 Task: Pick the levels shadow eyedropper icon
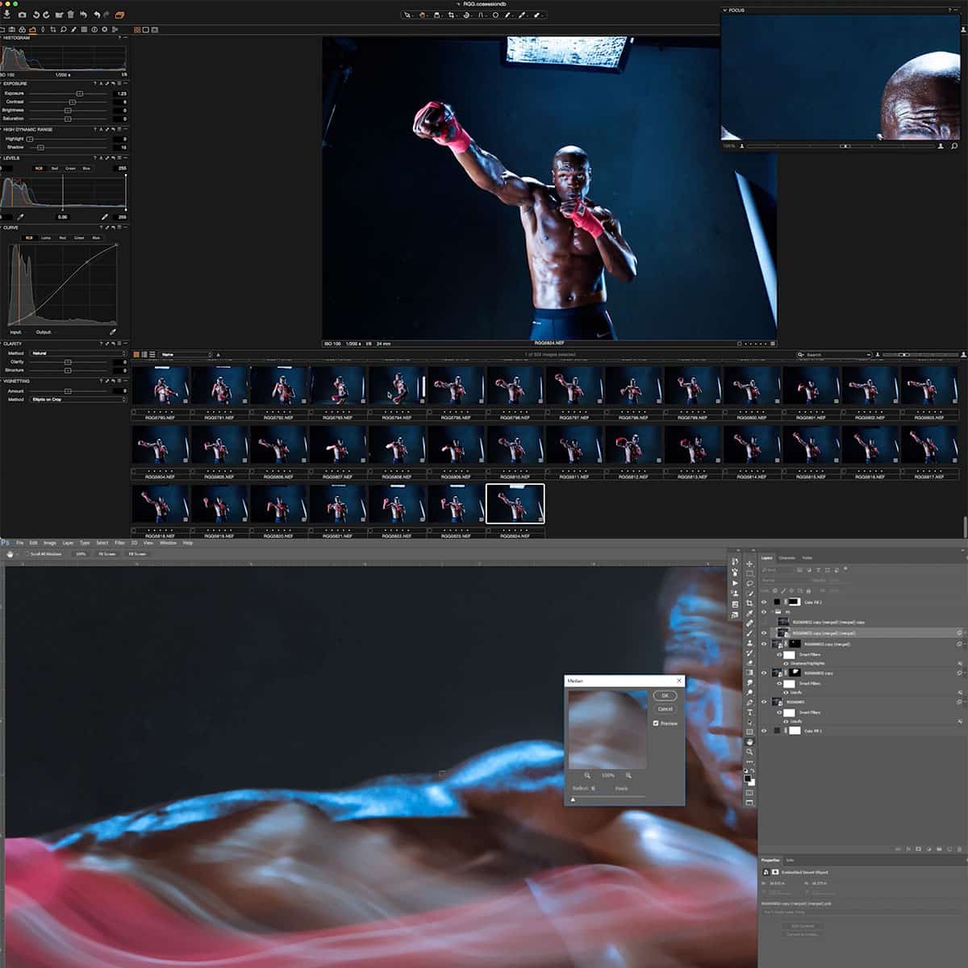click(x=20, y=217)
